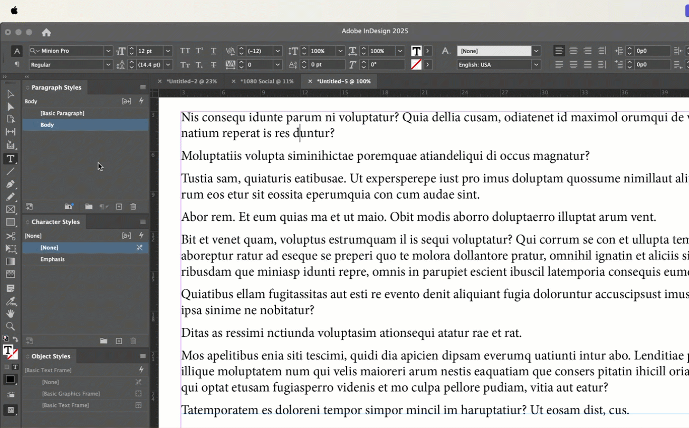Screen dimensions: 689x428
Task: Open the Minion Pro font family dropdown
Action: pyautogui.click(x=108, y=51)
